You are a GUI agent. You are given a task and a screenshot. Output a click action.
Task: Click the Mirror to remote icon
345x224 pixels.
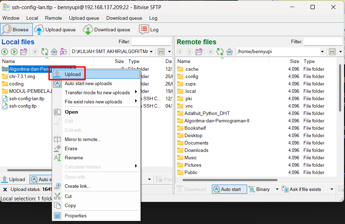57,139
